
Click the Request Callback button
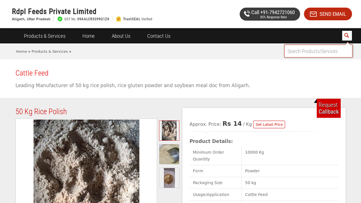tap(329, 108)
